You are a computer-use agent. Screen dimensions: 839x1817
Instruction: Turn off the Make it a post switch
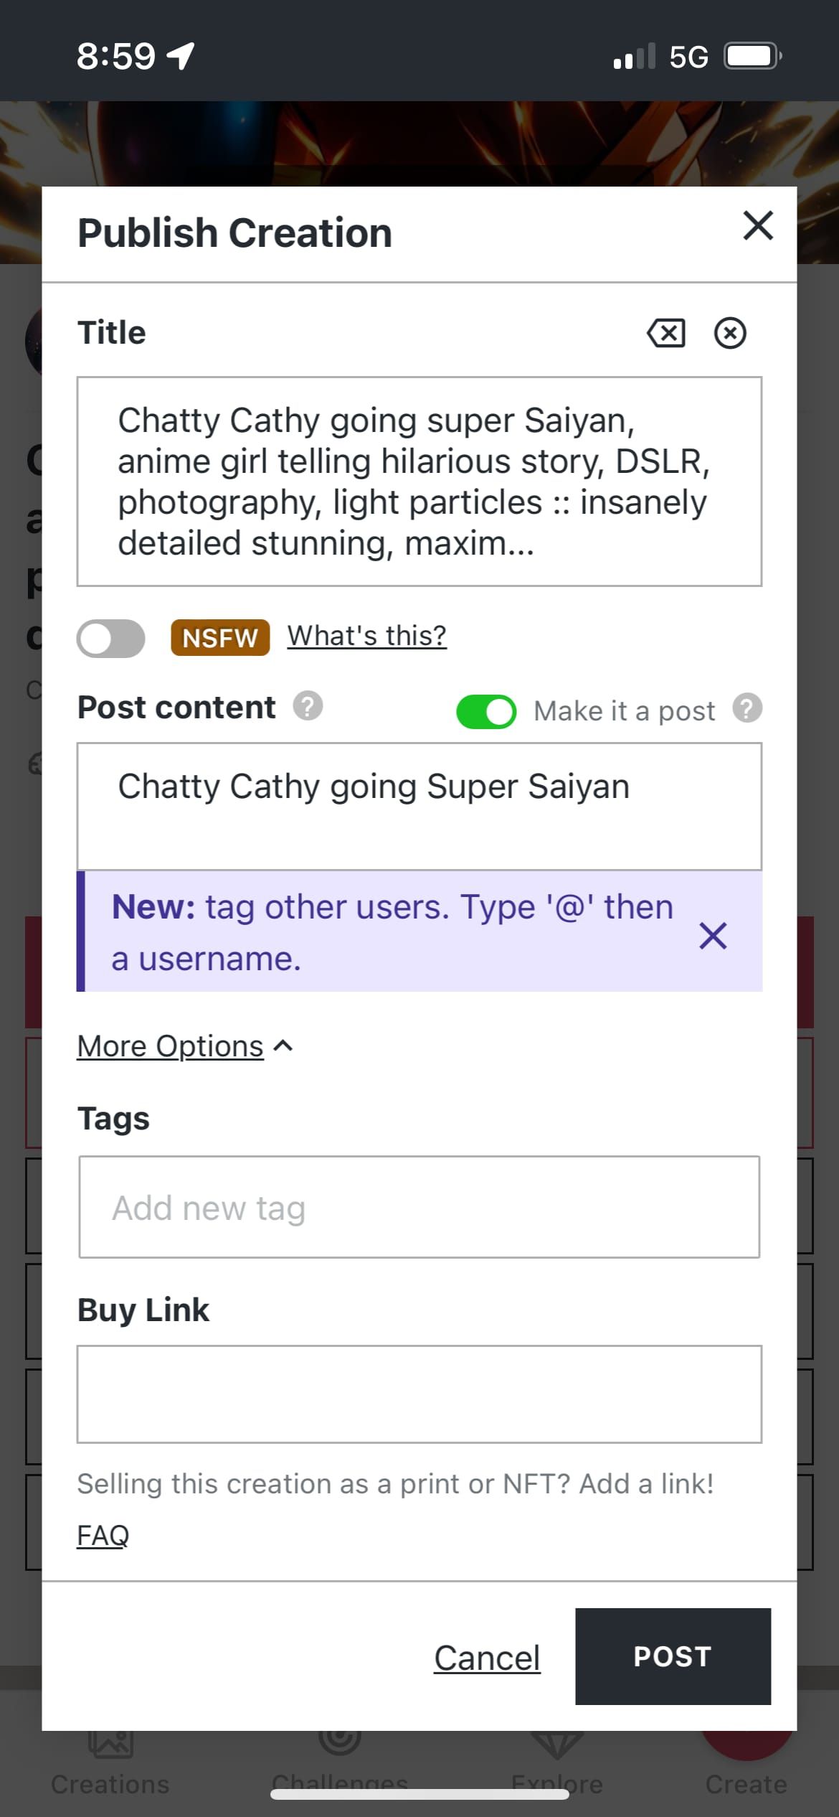(x=486, y=712)
